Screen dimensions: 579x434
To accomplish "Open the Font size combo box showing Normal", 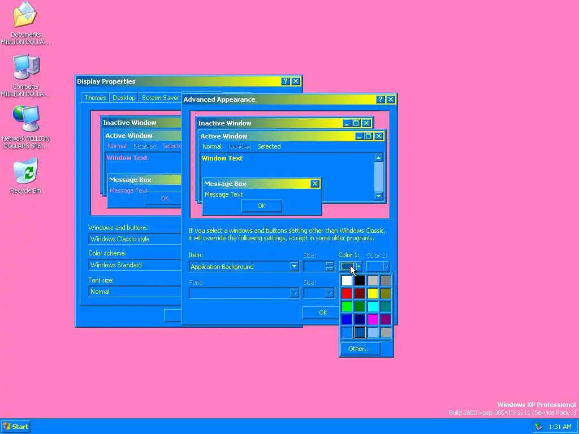I will tap(135, 292).
